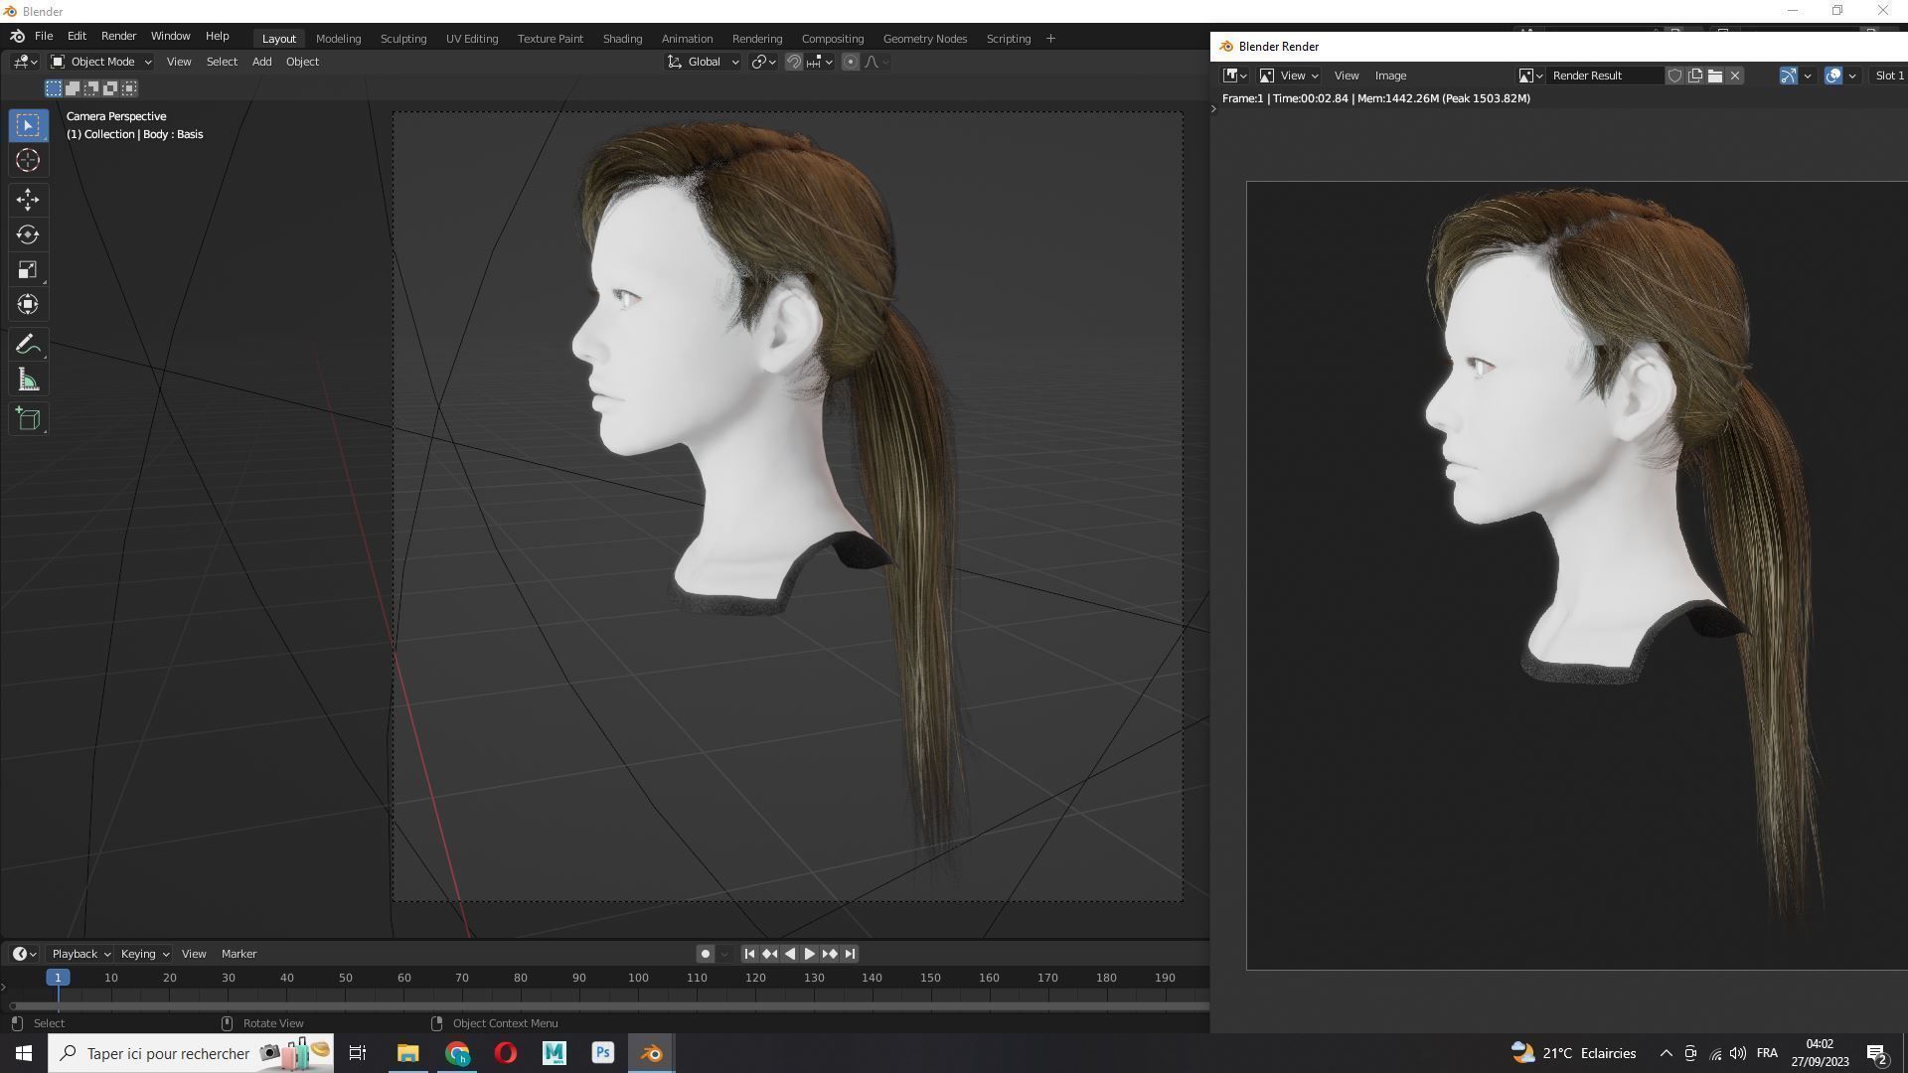Open the Edit menu
Screen dimensions: 1908x1073
77,36
